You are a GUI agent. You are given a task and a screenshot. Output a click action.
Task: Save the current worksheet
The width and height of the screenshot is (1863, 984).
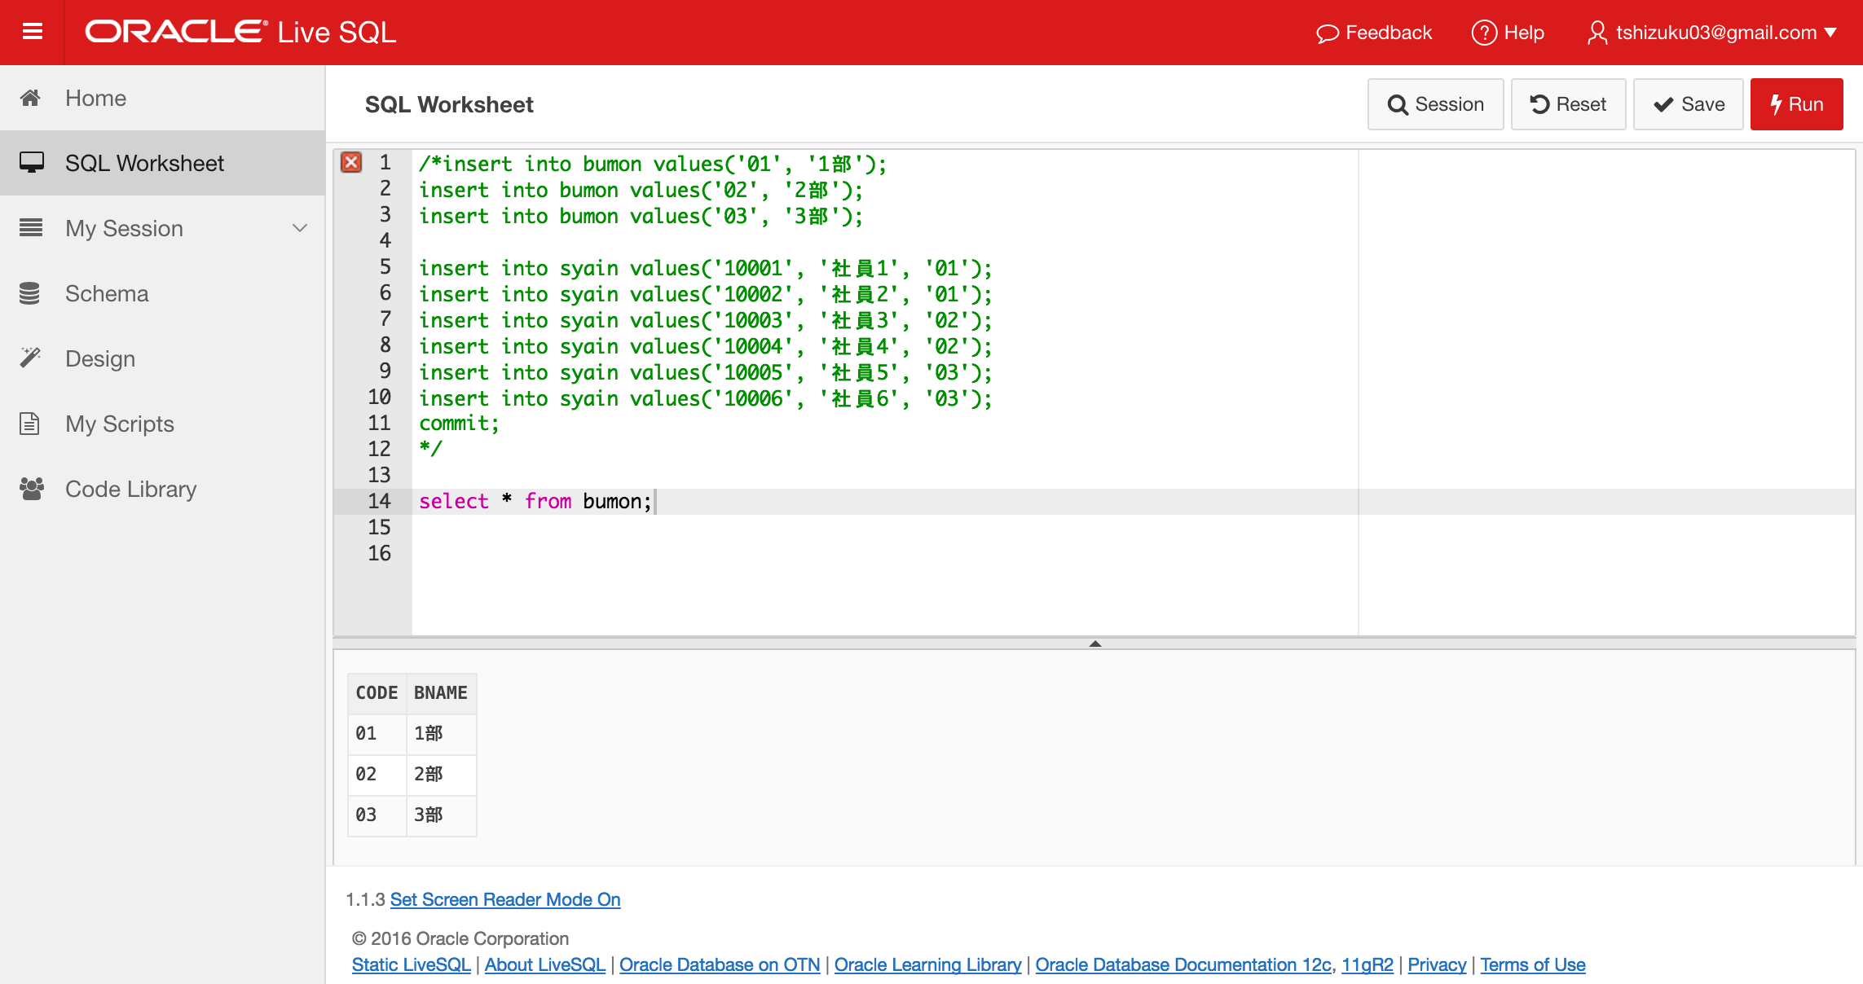pyautogui.click(x=1688, y=103)
